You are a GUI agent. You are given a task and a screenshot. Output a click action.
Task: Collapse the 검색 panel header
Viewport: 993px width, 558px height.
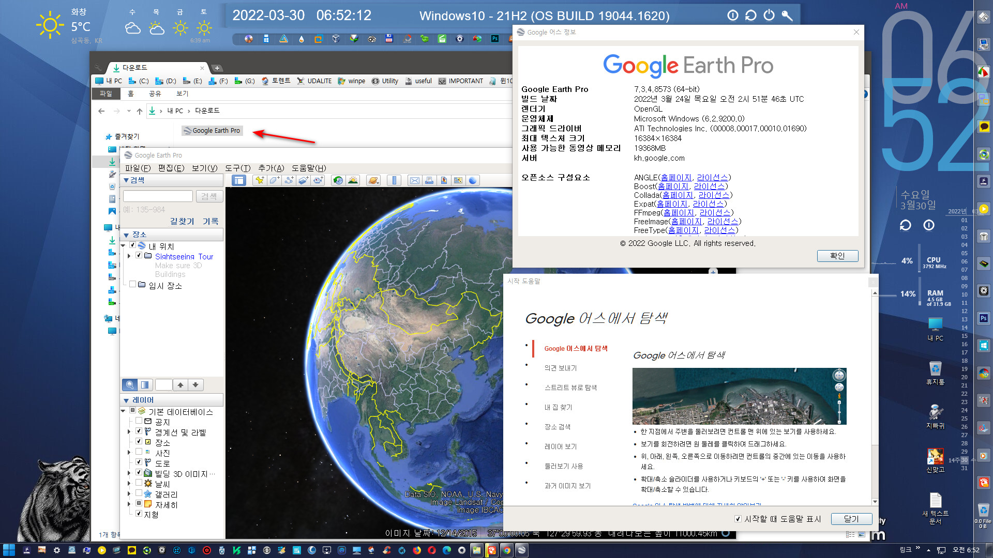coord(172,180)
